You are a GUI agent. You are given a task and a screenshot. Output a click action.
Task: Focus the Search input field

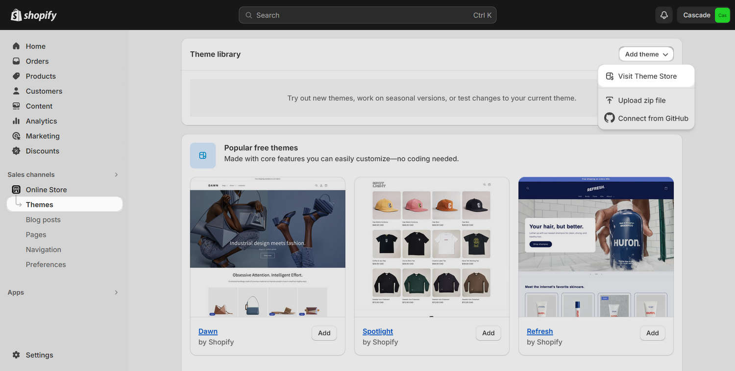[x=367, y=15]
